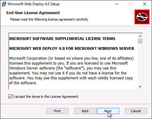Click the greyed-out maximize window button

131,4
